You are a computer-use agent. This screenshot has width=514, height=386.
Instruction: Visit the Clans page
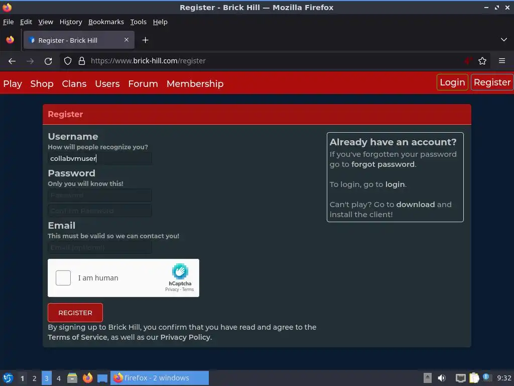click(74, 84)
